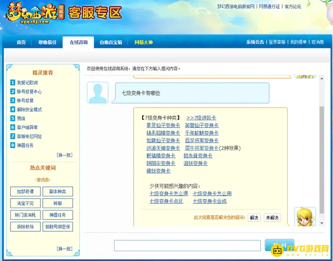Open the 泪妖变身卡 link
The height and width of the screenshot is (261, 333).
coord(196,163)
